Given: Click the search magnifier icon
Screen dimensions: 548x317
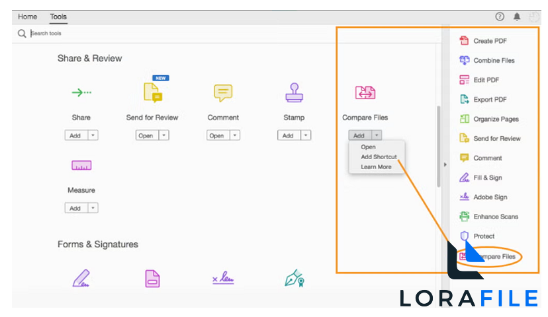Looking at the screenshot, I should pyautogui.click(x=22, y=34).
